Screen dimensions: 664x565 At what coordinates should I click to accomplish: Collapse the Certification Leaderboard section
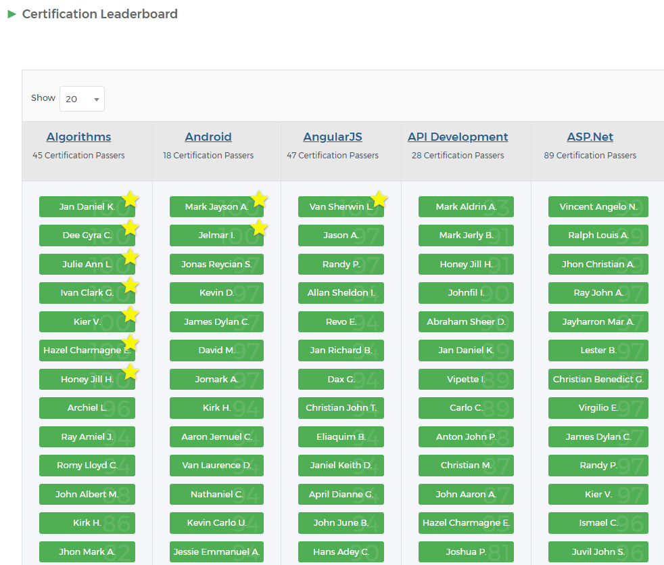11,14
